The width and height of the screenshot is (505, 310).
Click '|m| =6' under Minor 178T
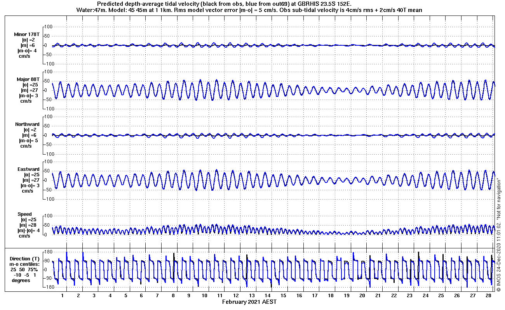click(x=28, y=45)
